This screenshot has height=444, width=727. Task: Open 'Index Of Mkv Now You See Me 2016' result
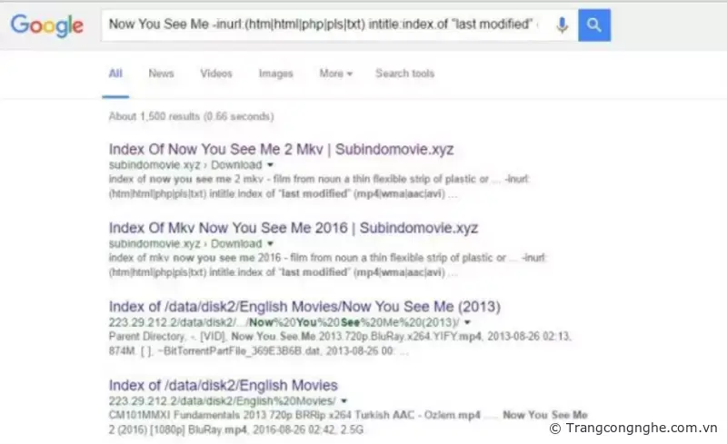(293, 227)
